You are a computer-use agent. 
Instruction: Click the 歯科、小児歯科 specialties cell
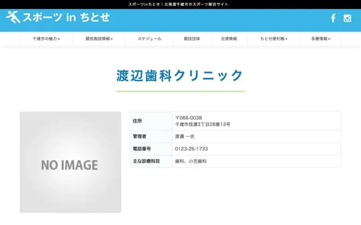[x=191, y=161]
